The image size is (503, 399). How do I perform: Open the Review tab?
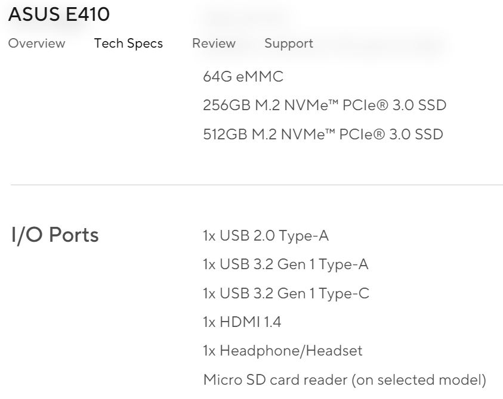pyautogui.click(x=214, y=43)
